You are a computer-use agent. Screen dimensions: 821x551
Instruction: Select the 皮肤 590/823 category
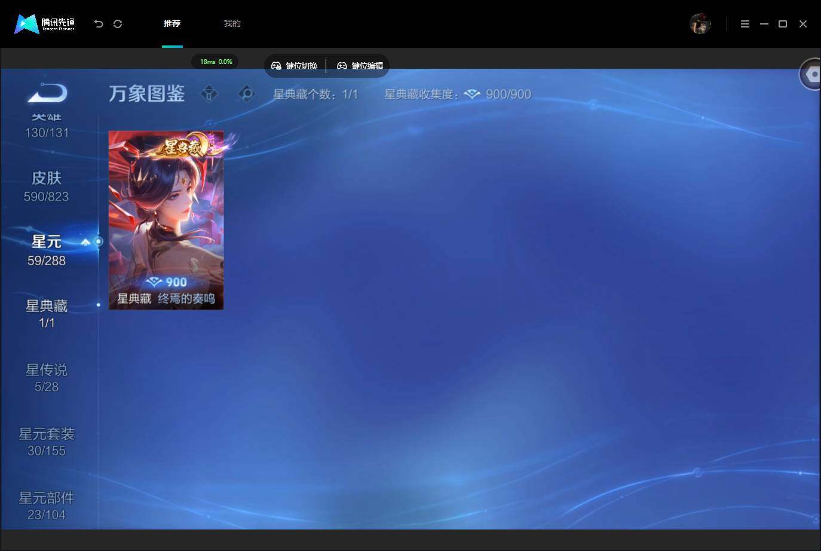pos(47,186)
